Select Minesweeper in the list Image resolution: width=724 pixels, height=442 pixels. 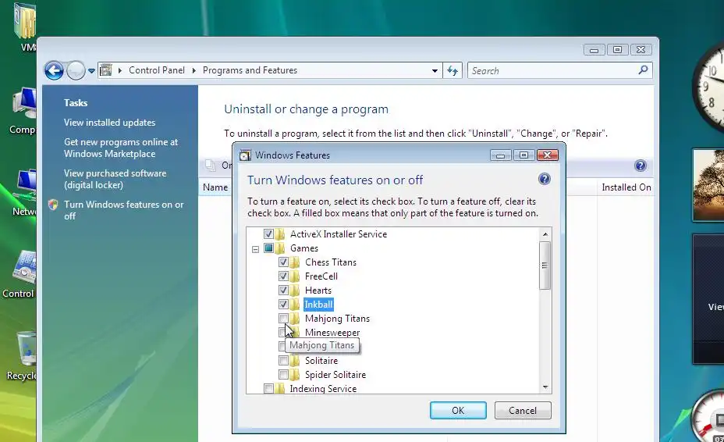332,333
